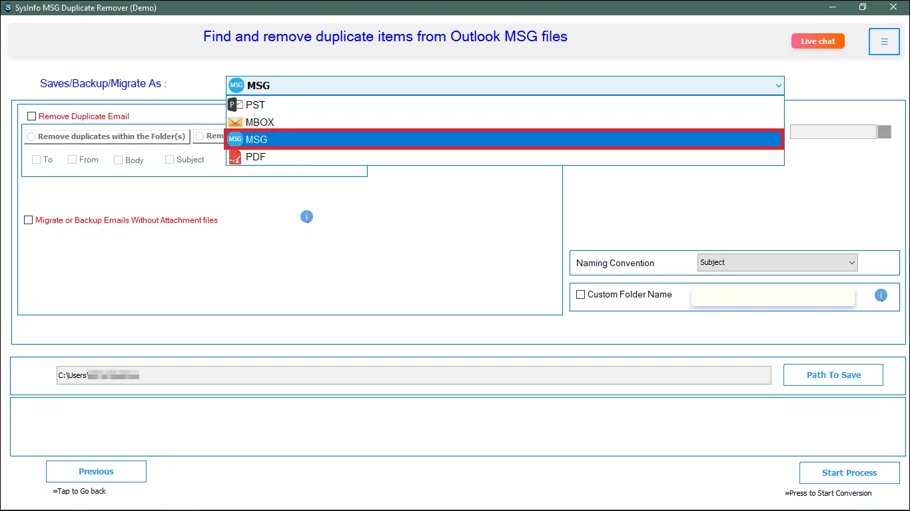The height and width of the screenshot is (511, 910).
Task: Click the PDF icon in dropdown list
Action: pyautogui.click(x=235, y=157)
